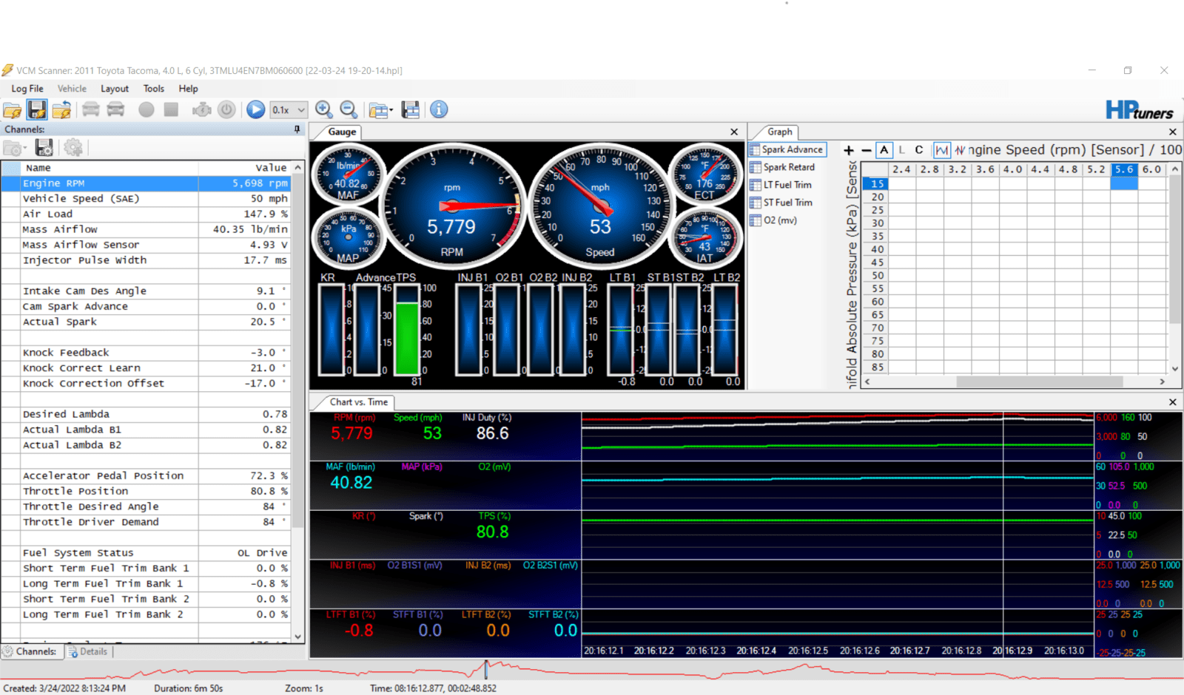Image resolution: width=1184 pixels, height=695 pixels.
Task: Select the Throttle Position channel row
Action: pyautogui.click(x=147, y=491)
